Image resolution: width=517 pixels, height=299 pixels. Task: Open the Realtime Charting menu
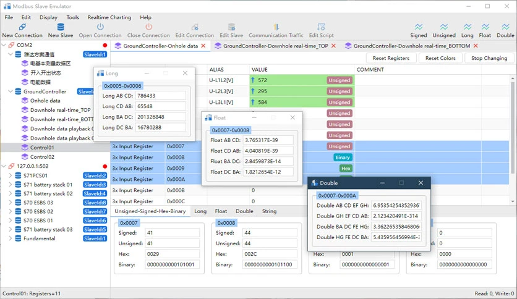coord(109,17)
